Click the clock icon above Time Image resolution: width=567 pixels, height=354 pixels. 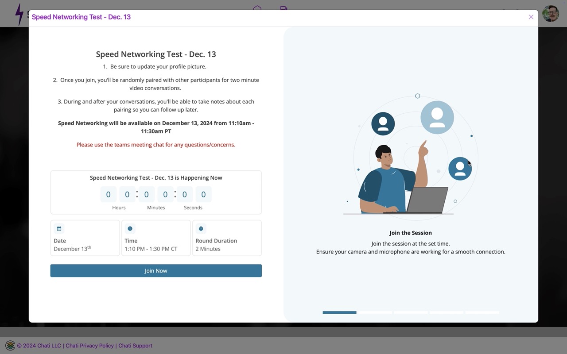click(x=130, y=229)
